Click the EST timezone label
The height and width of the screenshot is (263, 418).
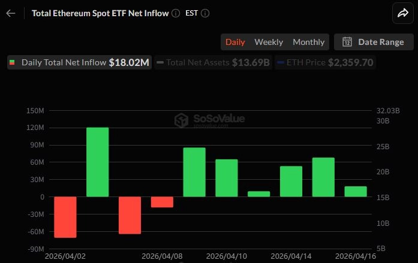tap(193, 13)
